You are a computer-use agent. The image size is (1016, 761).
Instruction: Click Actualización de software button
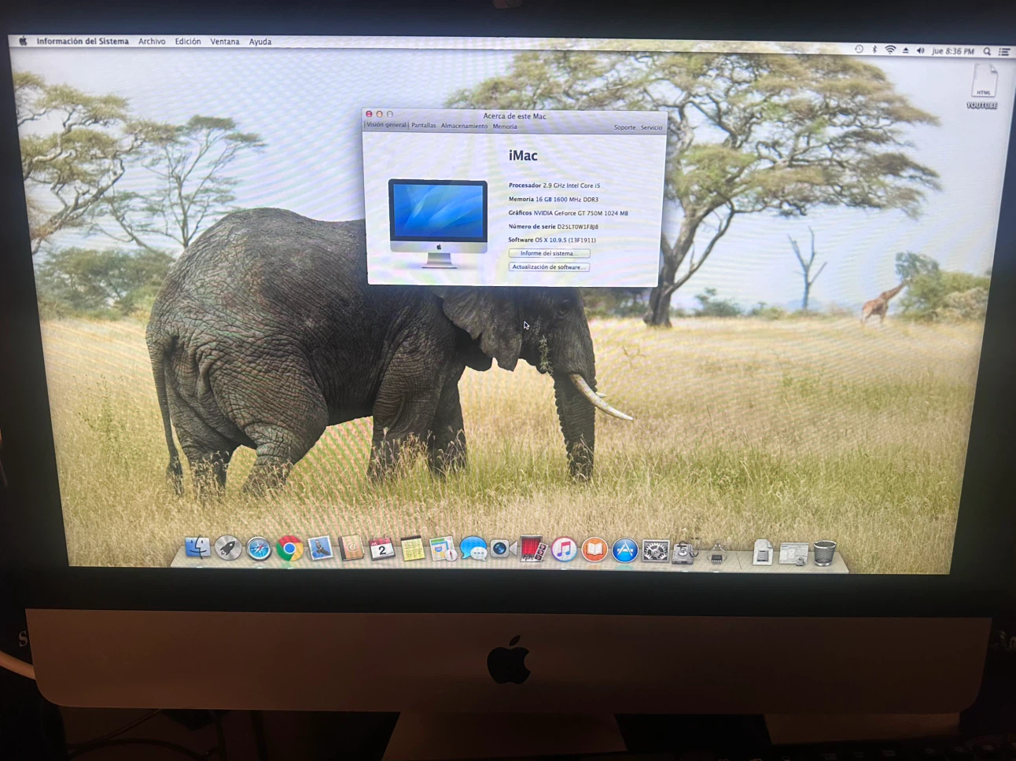coord(549,267)
